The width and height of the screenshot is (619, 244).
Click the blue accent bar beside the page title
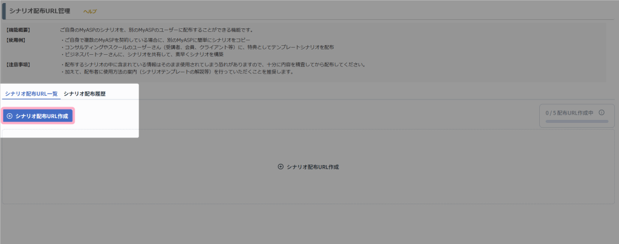pyautogui.click(x=4, y=11)
